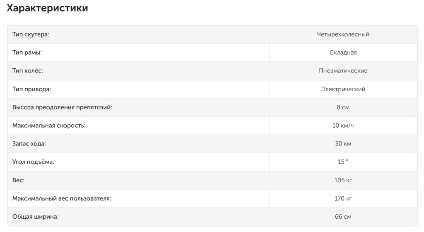Select the "Четырехколесный" value cell

pyautogui.click(x=343, y=34)
